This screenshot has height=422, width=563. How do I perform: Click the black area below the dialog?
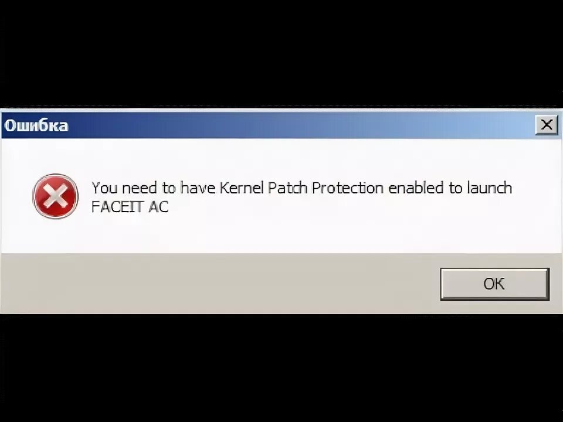(x=281, y=368)
